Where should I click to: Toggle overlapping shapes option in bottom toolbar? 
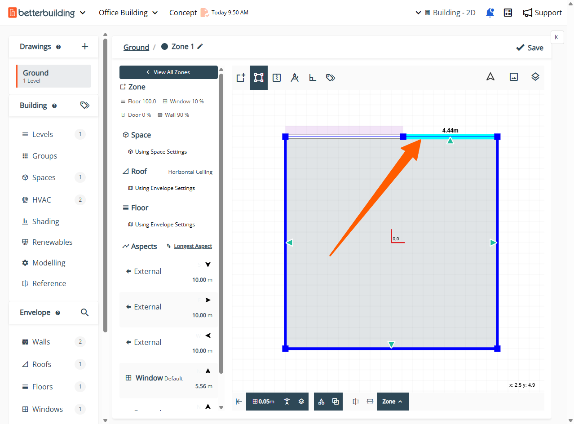click(336, 402)
